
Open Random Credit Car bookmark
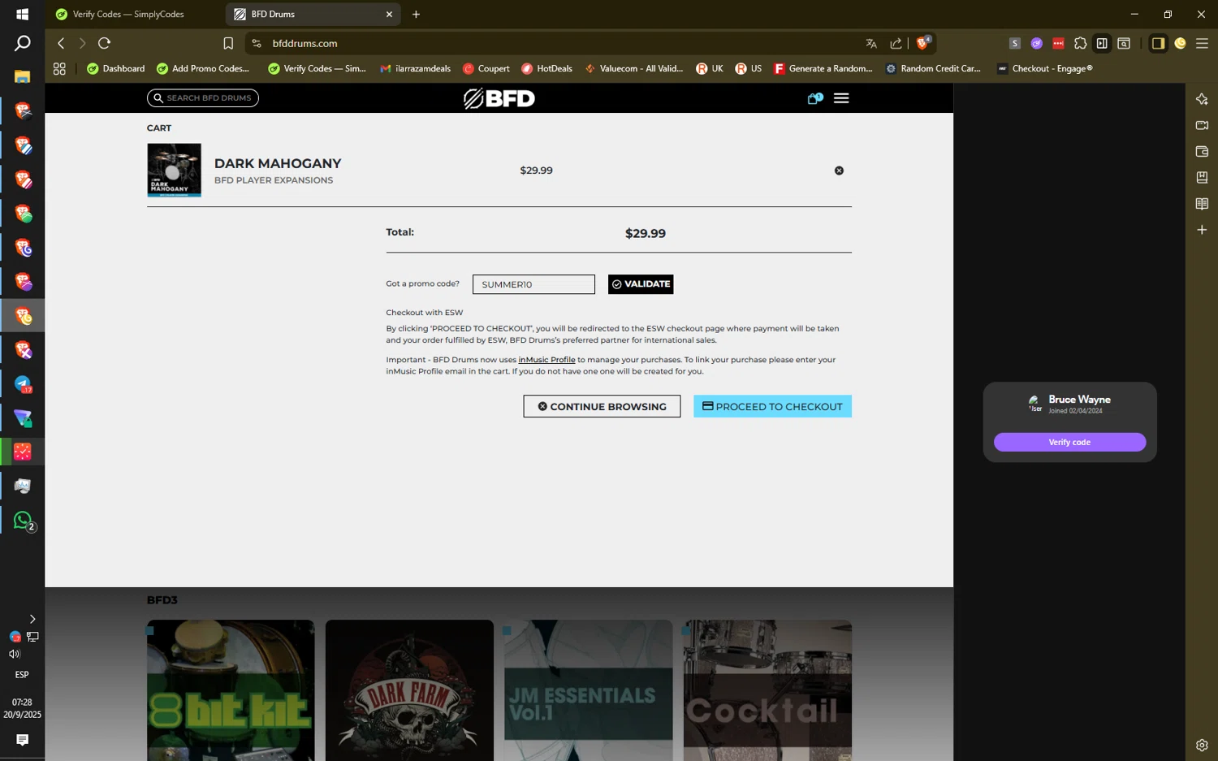932,69
